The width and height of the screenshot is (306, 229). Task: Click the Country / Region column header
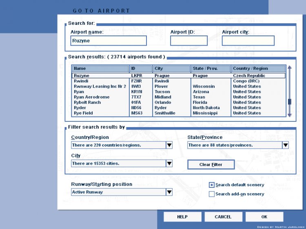(259, 68)
